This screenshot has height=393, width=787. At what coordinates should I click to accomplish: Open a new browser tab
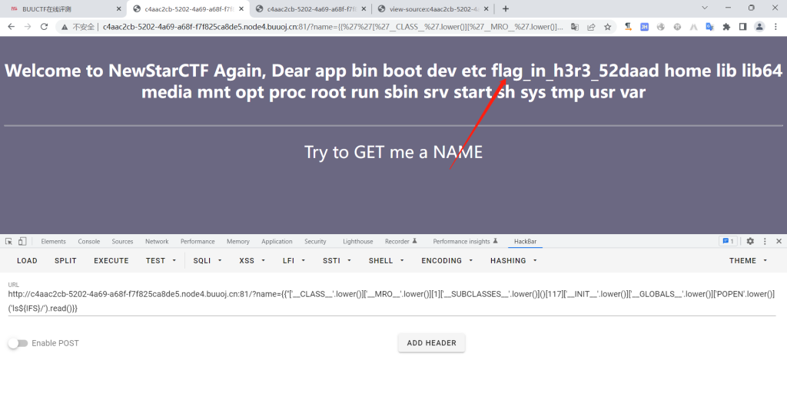tap(506, 8)
